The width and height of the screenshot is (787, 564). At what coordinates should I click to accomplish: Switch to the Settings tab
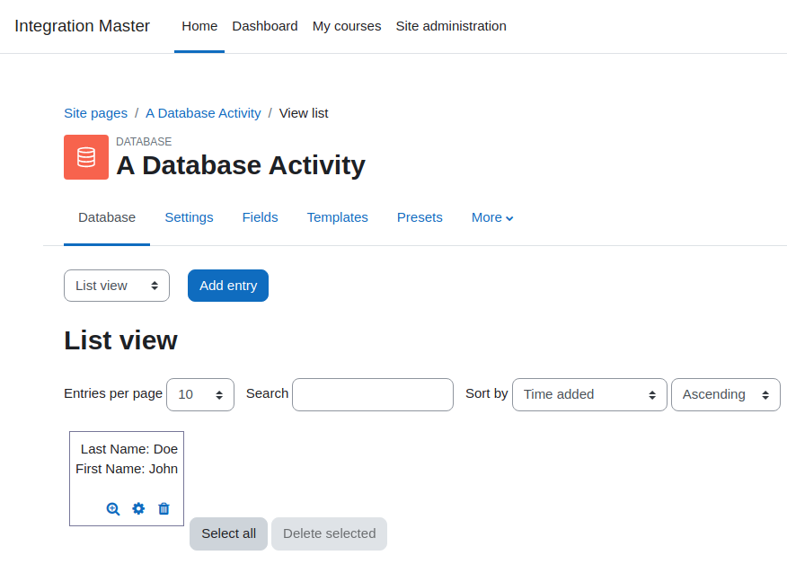[190, 217]
